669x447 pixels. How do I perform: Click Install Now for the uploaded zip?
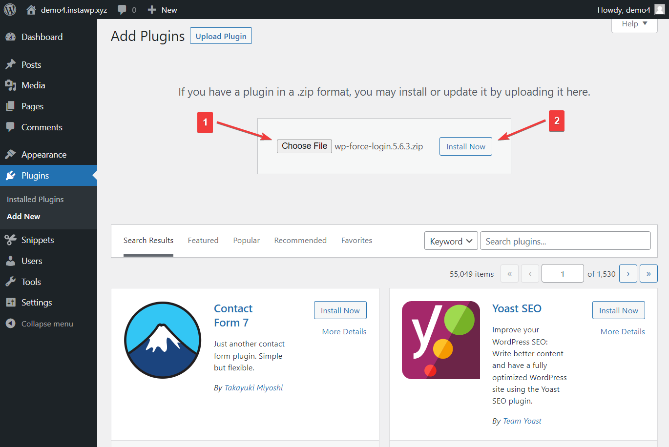click(x=466, y=146)
